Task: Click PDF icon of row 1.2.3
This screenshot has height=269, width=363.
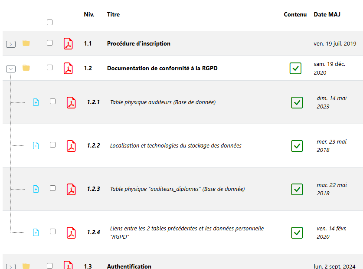Action: pyautogui.click(x=71, y=189)
